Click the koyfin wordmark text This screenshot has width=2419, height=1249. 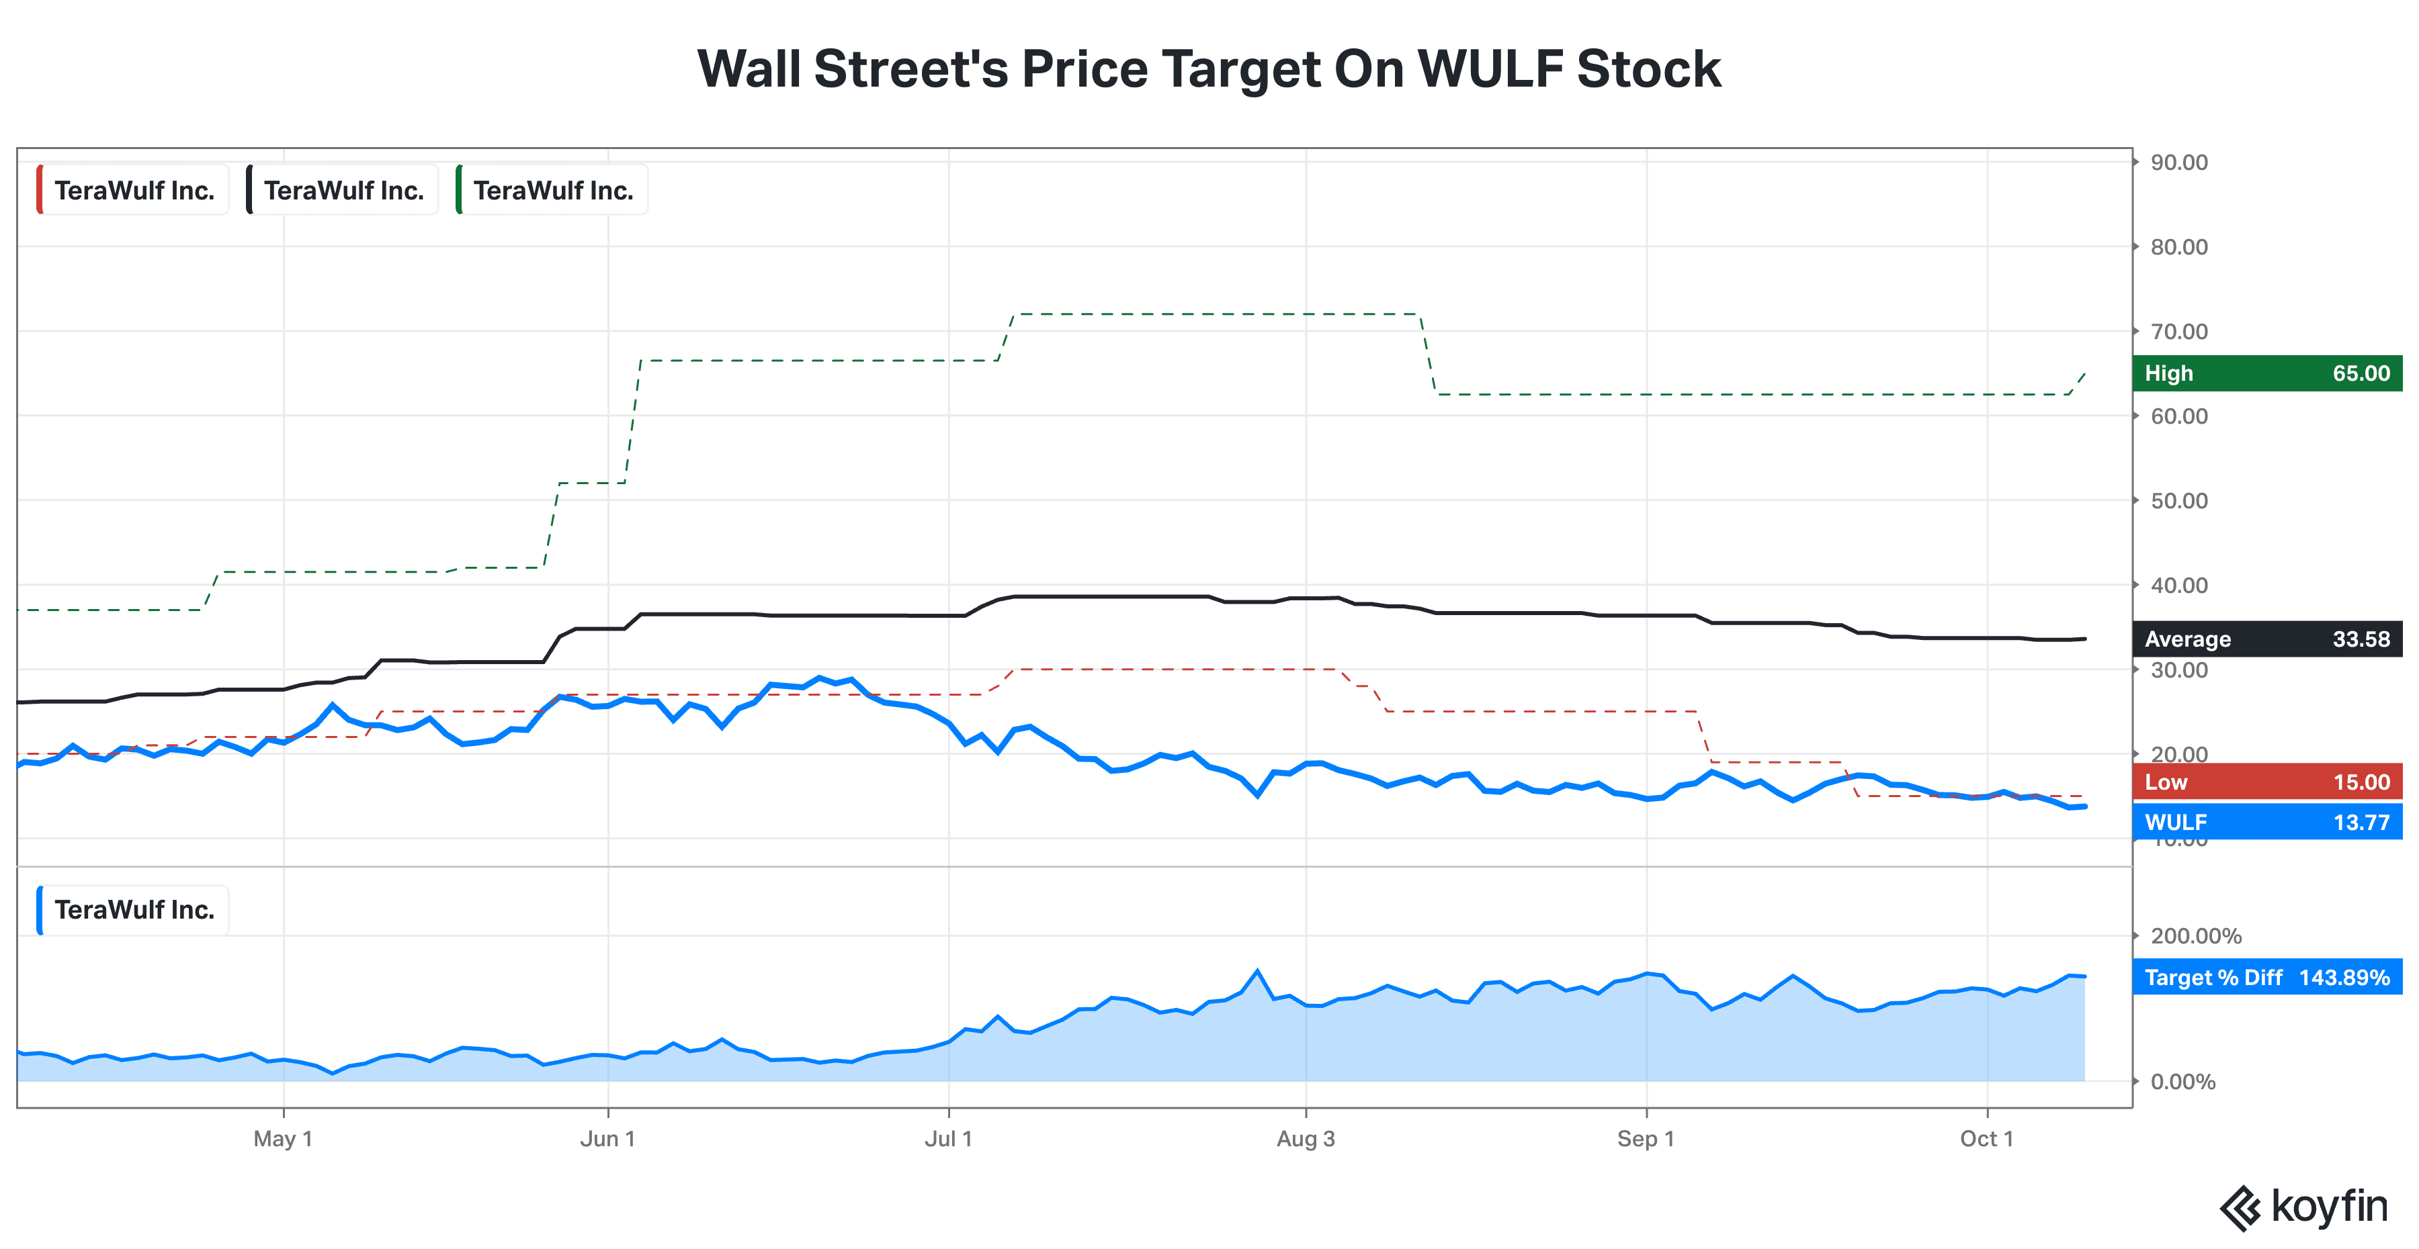click(x=2329, y=1206)
